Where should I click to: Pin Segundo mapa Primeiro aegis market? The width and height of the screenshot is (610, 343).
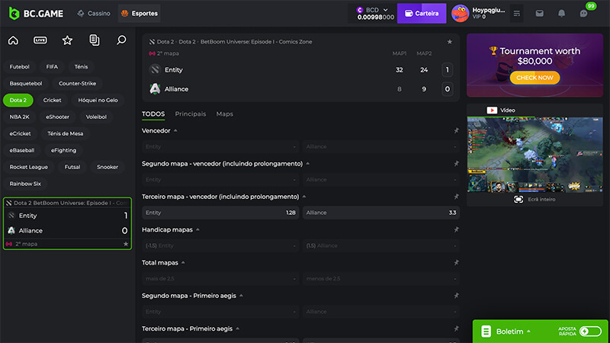coord(456,296)
